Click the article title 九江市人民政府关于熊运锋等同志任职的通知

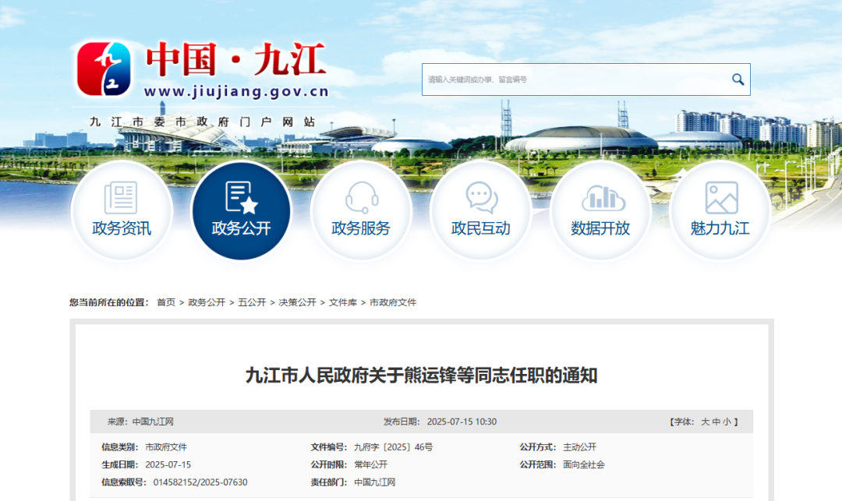pos(422,375)
